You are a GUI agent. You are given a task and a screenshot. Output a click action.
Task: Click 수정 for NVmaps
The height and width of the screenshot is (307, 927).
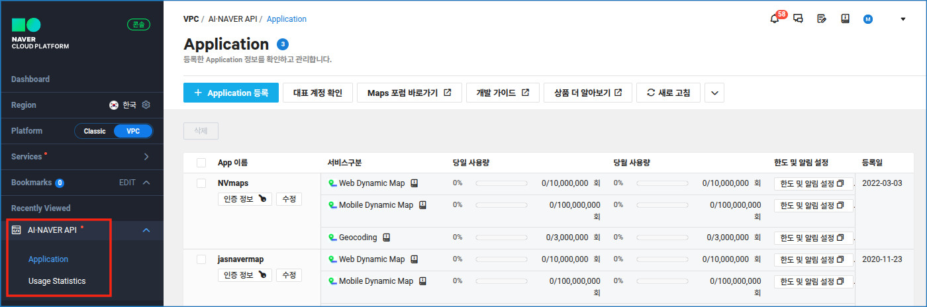[289, 199]
